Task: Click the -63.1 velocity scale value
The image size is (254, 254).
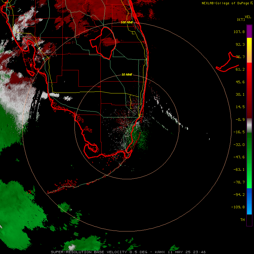Action: coord(239,170)
